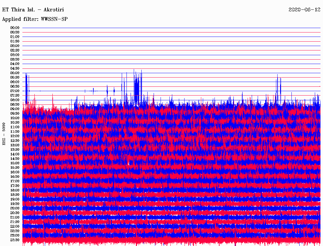Select the 18:30 time label
Image resolution: width=323 pixels, height=246 pixels.
tap(15, 195)
